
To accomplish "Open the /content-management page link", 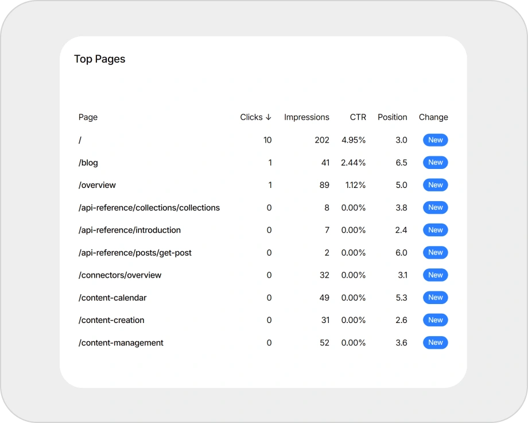I will pyautogui.click(x=121, y=343).
